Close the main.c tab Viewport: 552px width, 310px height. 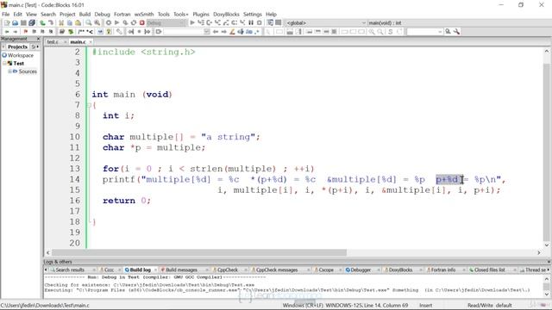91,42
